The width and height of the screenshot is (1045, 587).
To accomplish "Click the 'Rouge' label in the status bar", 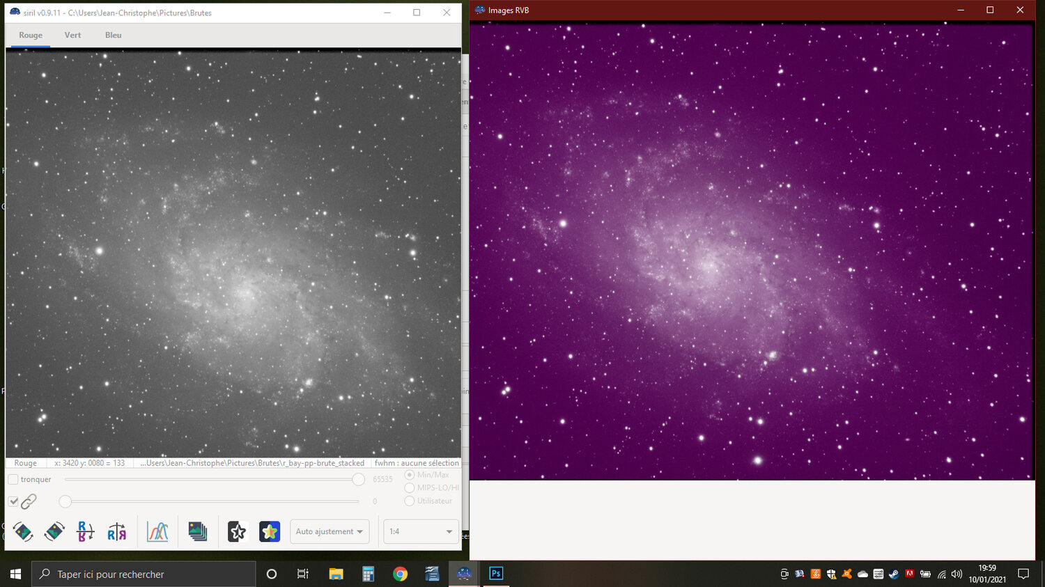I will point(26,463).
